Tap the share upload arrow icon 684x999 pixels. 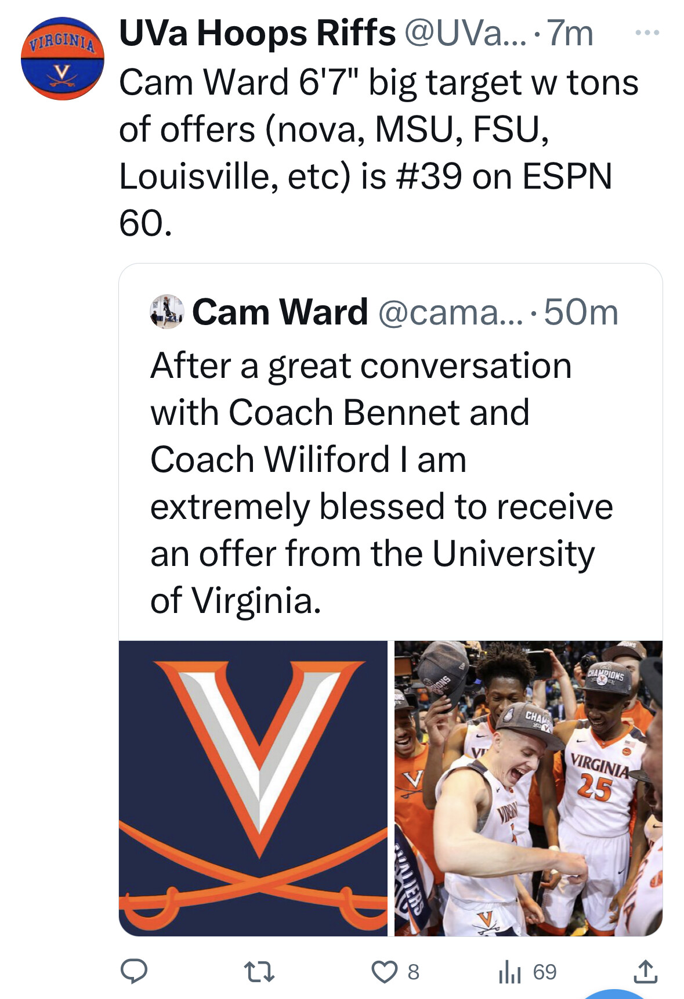pyautogui.click(x=645, y=971)
